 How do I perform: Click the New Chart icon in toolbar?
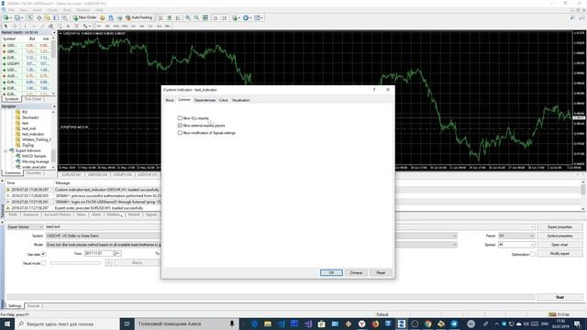tap(6, 17)
